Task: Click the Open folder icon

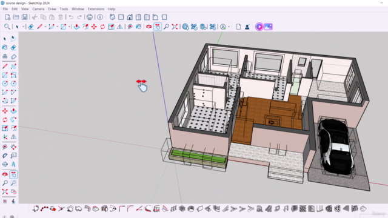Action: tap(16, 17)
